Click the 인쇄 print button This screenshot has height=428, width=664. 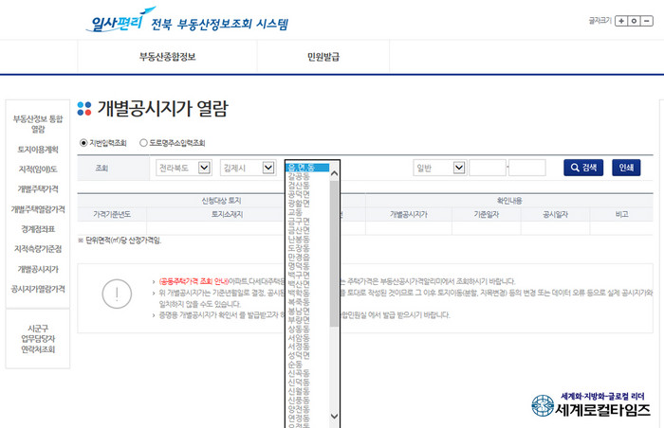coord(625,168)
